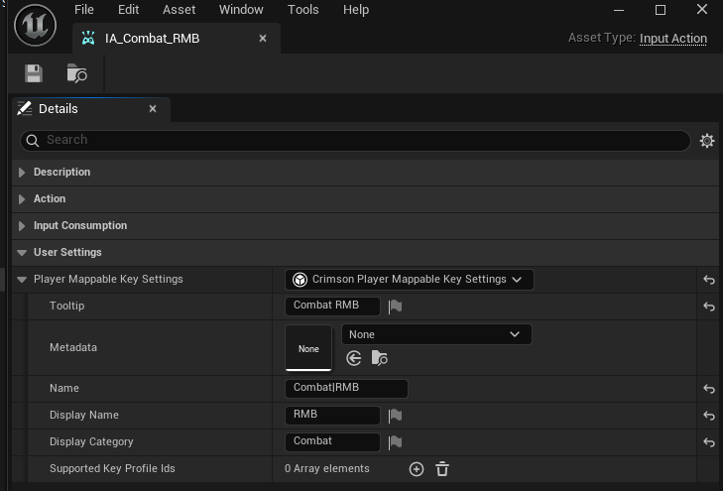Reset Display Category to default
The image size is (723, 491).
tap(709, 442)
